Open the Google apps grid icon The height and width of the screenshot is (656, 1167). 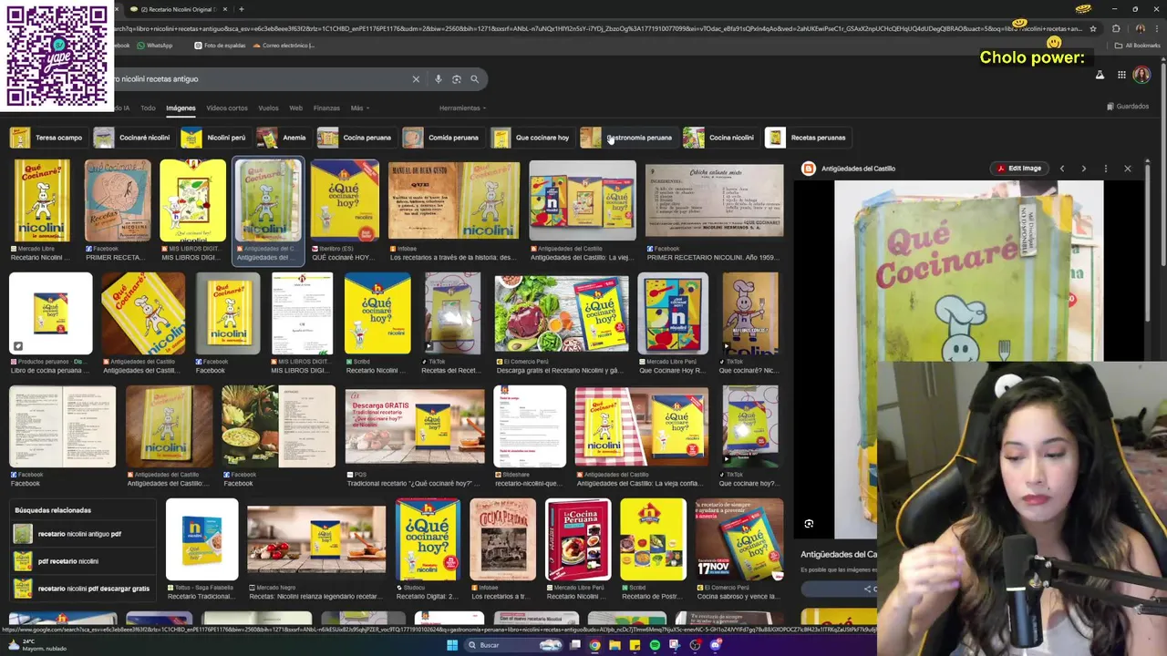tap(1121, 75)
